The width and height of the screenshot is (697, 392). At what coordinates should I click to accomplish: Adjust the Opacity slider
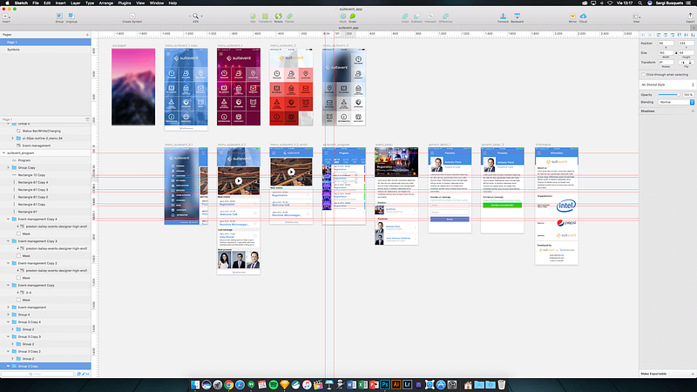[x=668, y=95]
